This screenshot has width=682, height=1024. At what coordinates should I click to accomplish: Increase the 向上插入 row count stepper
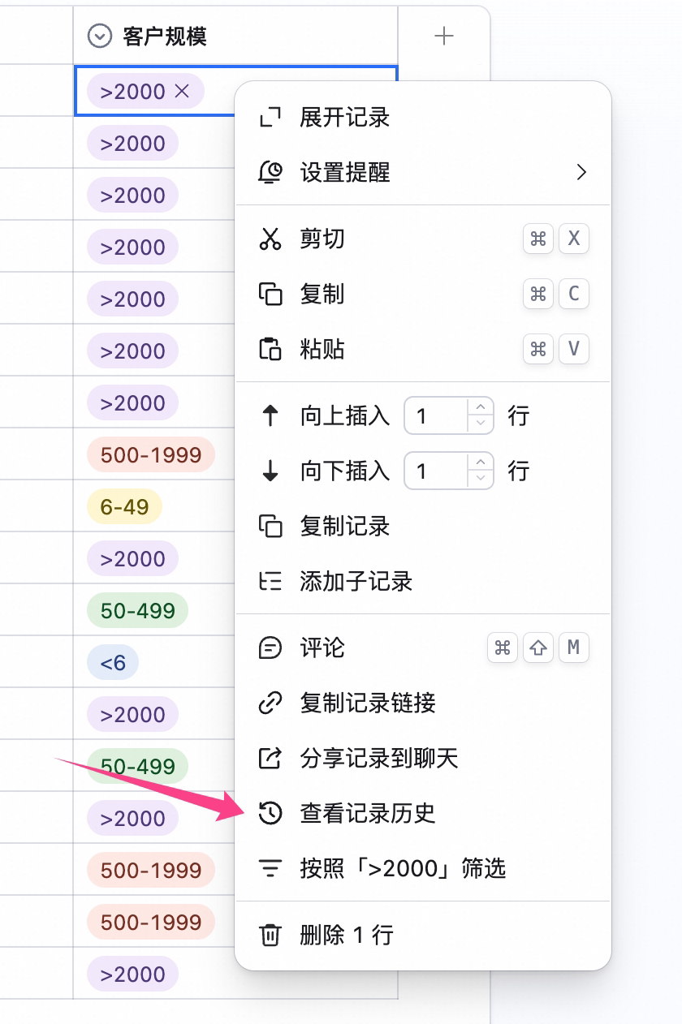tap(481, 407)
